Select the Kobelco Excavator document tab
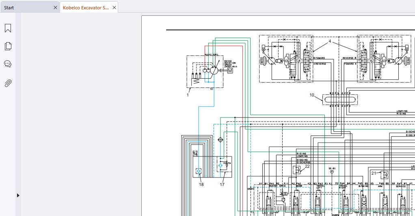Screen dimensions: 415x216 (85, 8)
